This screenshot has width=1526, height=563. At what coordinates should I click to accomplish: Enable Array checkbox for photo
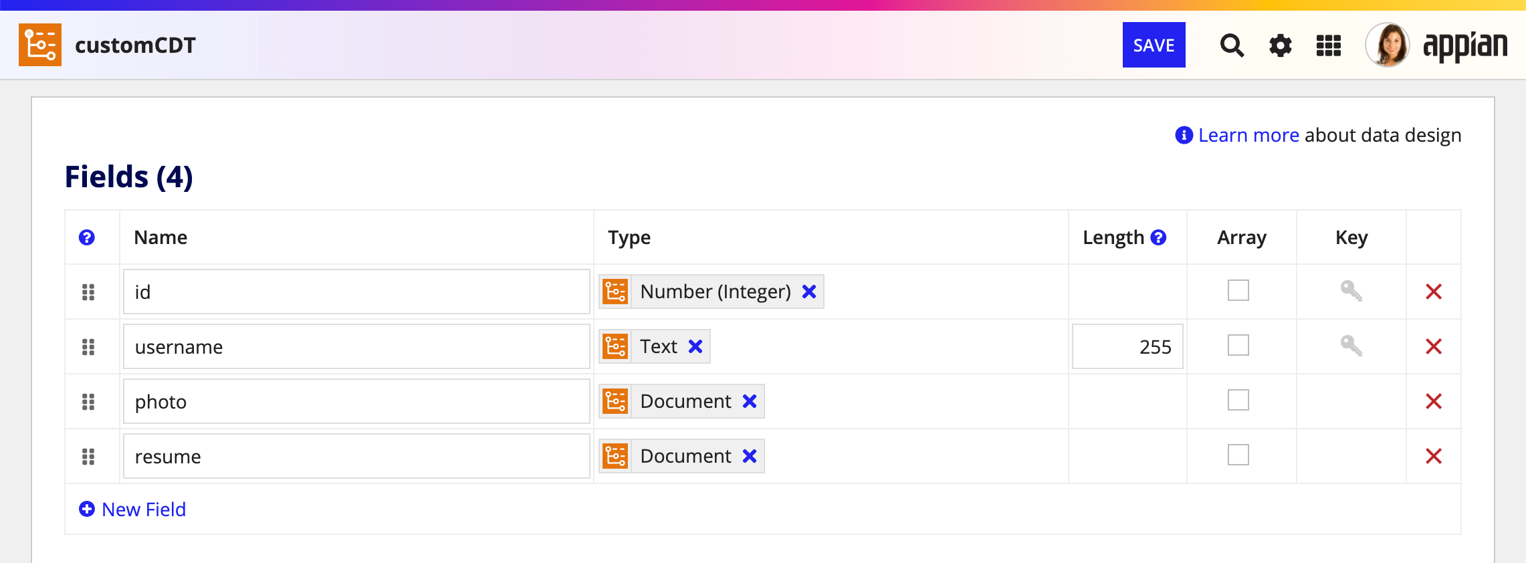[x=1238, y=400]
